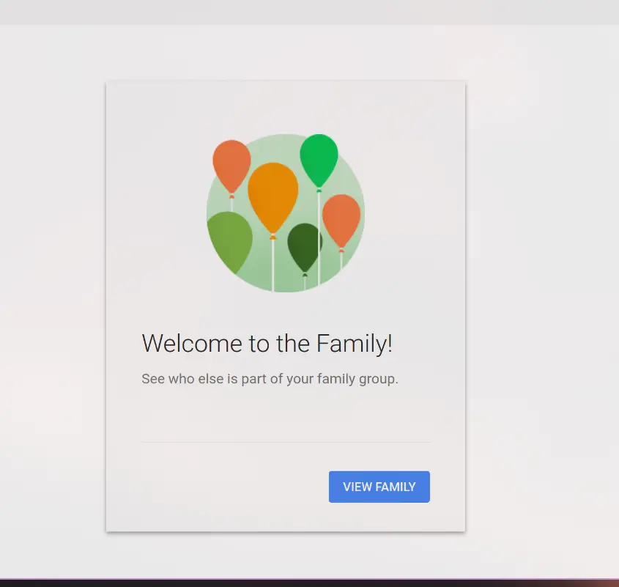The height and width of the screenshot is (587, 619).
Task: Select 'See who else is part' text
Action: [204, 379]
